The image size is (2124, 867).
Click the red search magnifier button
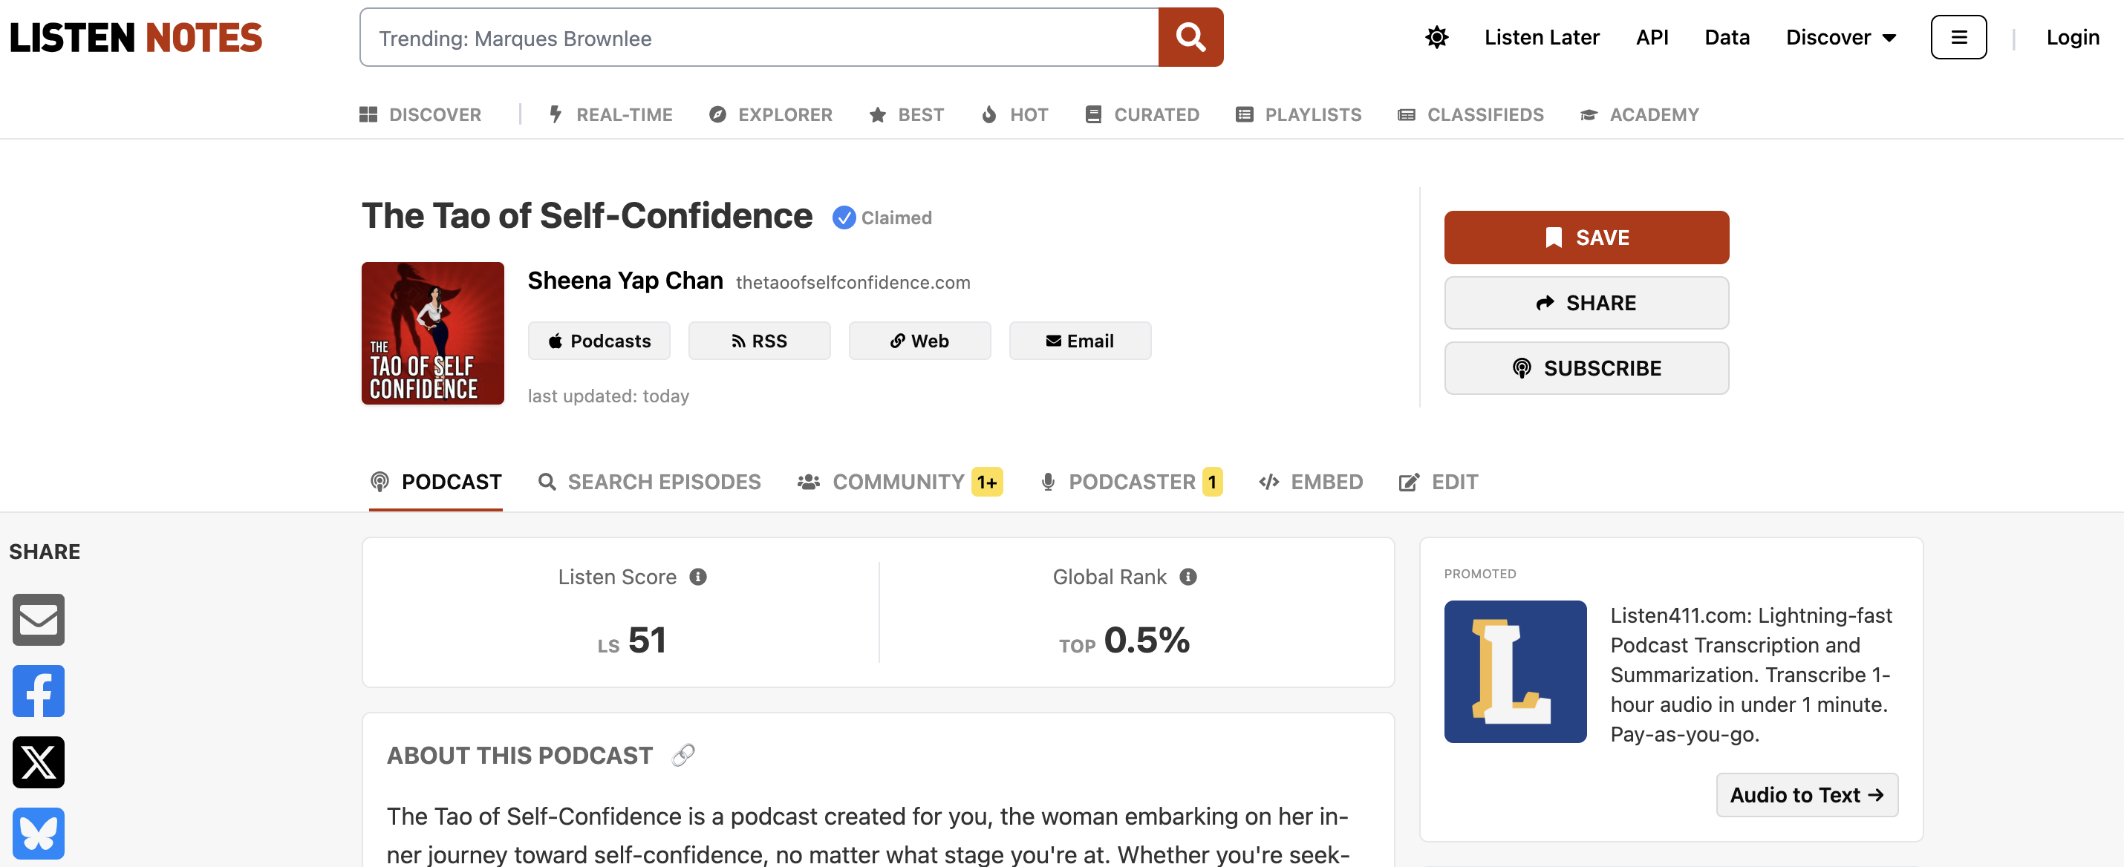click(1190, 37)
